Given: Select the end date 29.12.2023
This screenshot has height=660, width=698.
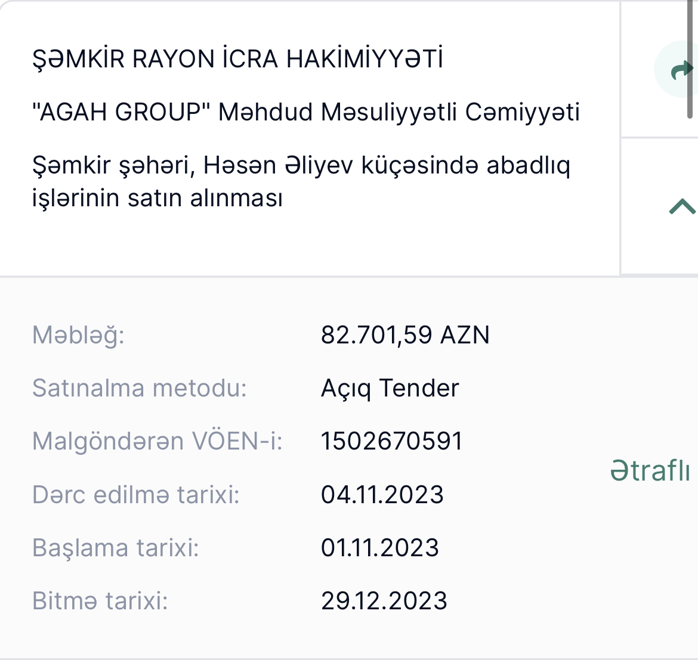Looking at the screenshot, I should [384, 601].
